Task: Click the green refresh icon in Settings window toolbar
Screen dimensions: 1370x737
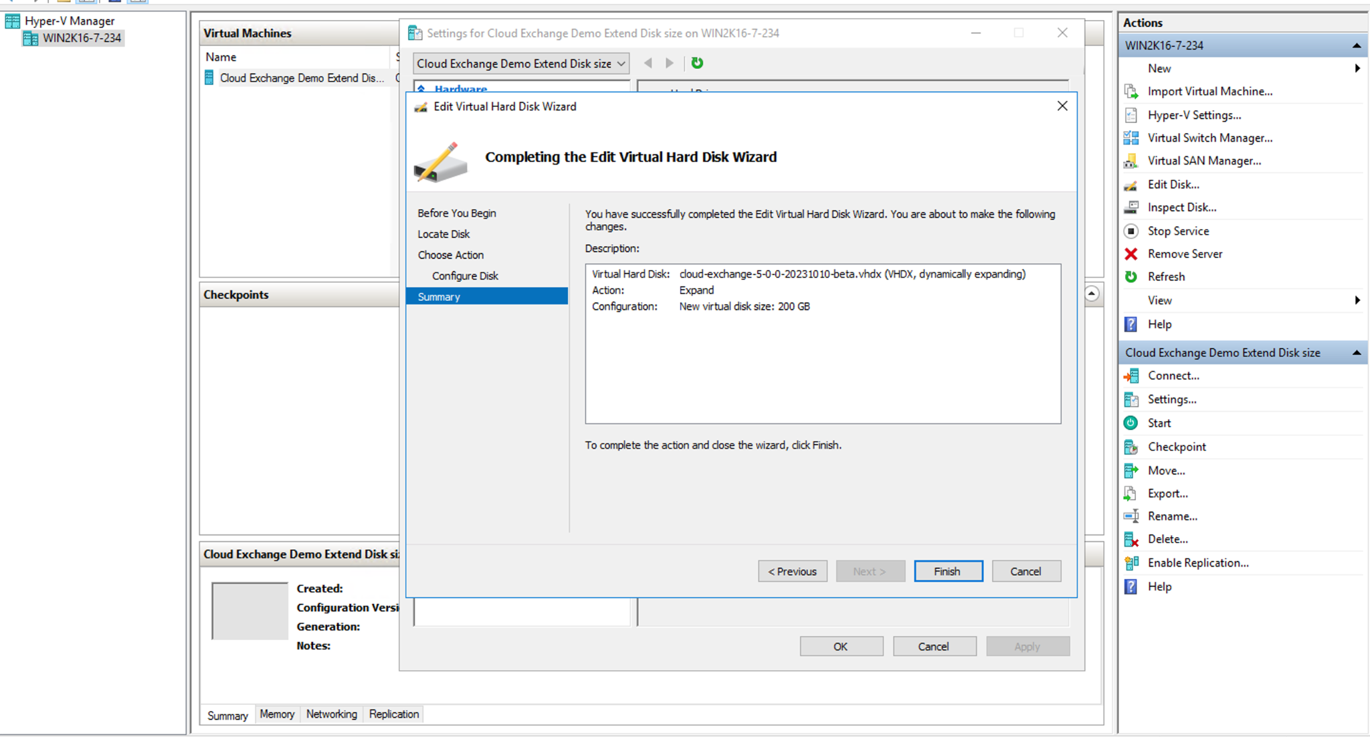Action: point(697,63)
